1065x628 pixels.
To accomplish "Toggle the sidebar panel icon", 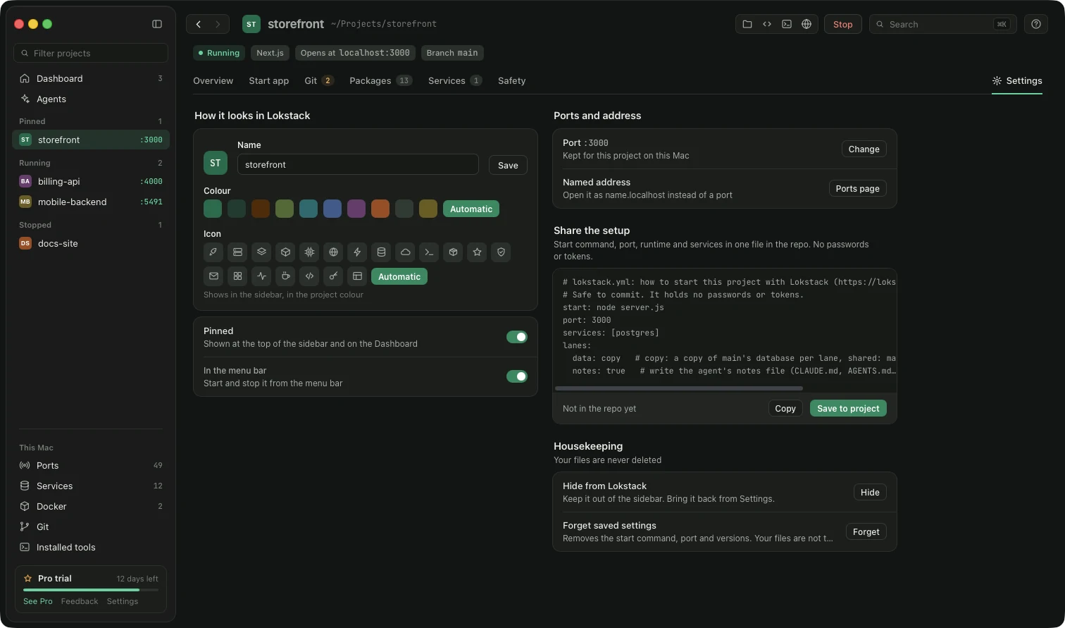I will tap(157, 24).
